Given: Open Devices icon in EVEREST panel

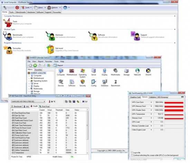Looking at the screenshot, I should (x=61, y=82).
